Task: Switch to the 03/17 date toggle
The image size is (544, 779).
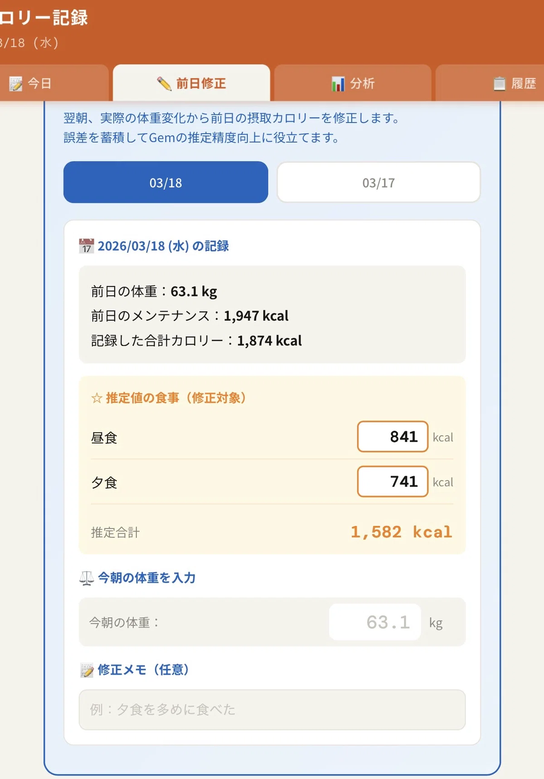Action: coord(379,182)
